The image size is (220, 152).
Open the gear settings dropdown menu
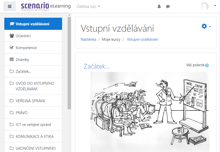tap(204, 26)
